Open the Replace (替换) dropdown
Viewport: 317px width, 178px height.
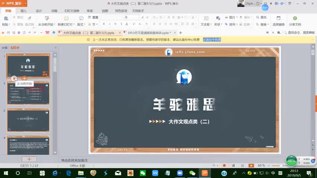pos(262,24)
